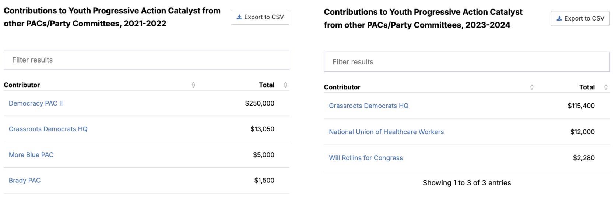The image size is (615, 203).
Task: Click the 2023-2024 Export to CSV button
Action: point(580,19)
